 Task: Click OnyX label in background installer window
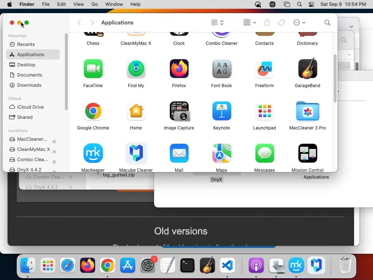[x=216, y=179]
